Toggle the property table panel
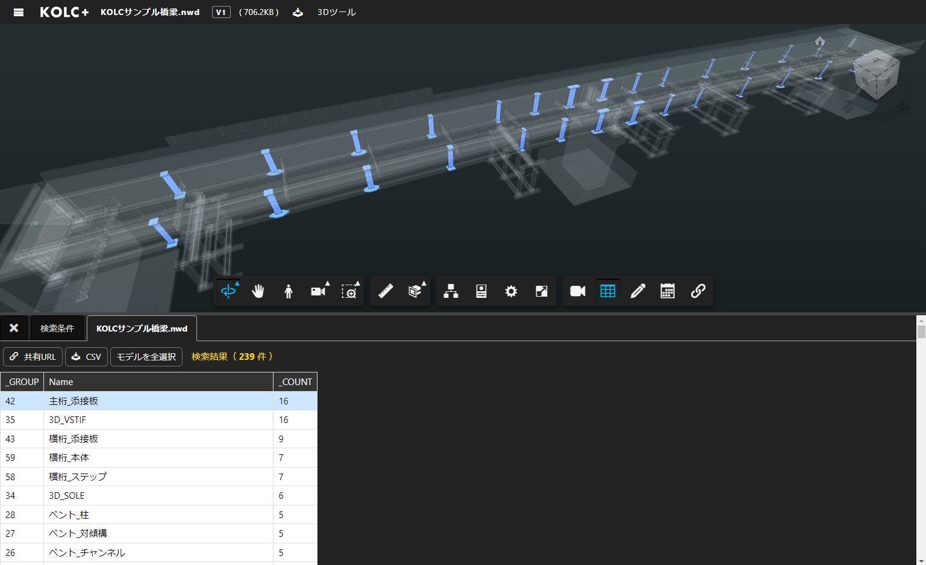Screen dimensions: 926x565 [607, 291]
